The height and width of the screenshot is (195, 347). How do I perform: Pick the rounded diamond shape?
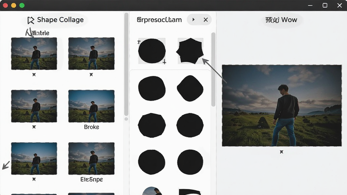click(x=190, y=88)
